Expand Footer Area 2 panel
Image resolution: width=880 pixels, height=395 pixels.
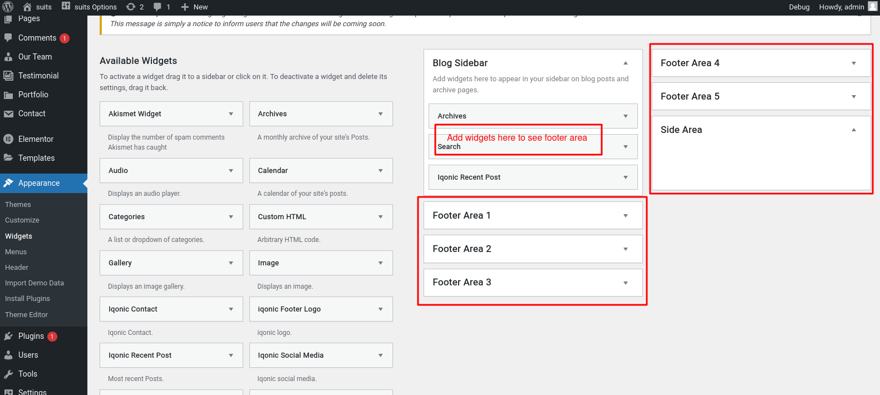(x=533, y=249)
